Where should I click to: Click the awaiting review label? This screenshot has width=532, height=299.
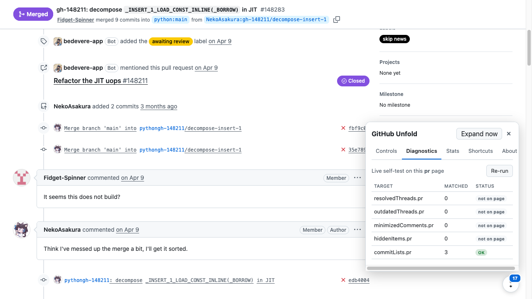[x=171, y=42]
